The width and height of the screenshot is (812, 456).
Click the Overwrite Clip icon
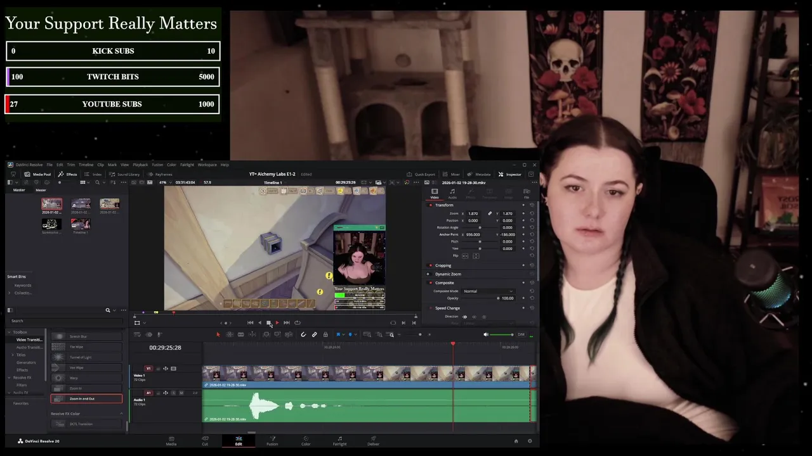277,334
